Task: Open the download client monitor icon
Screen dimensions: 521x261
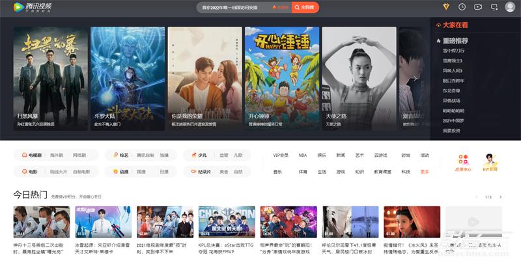Action: click(494, 7)
